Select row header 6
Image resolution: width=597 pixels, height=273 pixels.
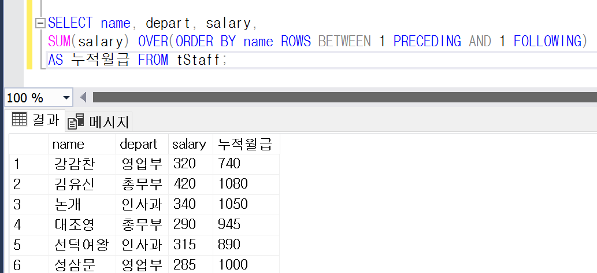[29, 264]
